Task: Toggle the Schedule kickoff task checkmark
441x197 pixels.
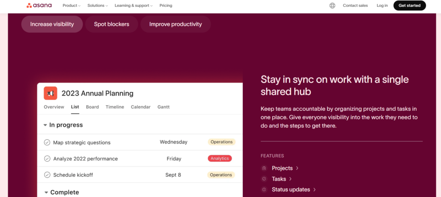Action: (47, 175)
